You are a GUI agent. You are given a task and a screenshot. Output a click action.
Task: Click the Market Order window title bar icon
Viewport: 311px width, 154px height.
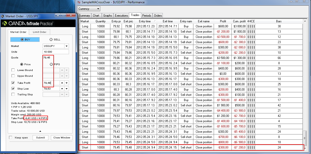point(3,16)
